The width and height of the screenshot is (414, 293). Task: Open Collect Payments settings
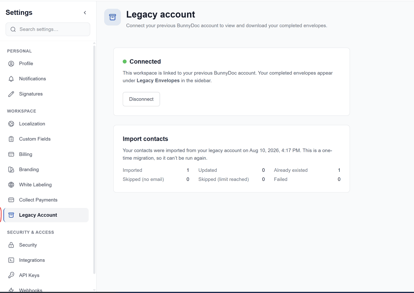pos(46,200)
